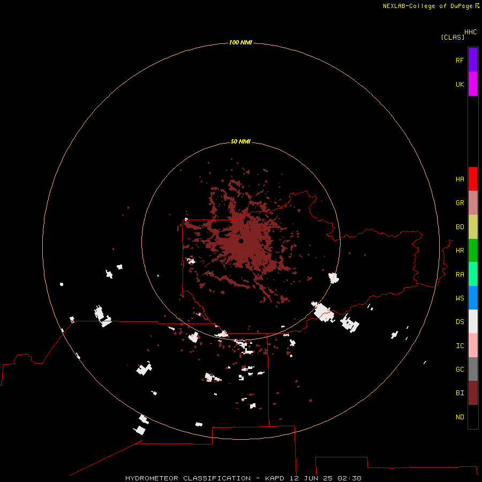Click the 50 NMI range ring label
This screenshot has height=482, width=482.
(240, 141)
